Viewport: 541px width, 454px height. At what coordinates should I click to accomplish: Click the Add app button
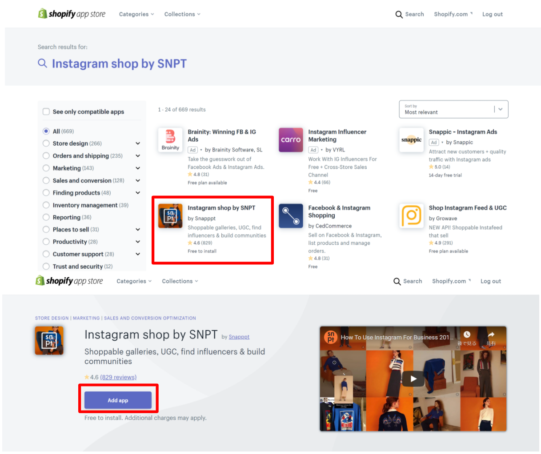click(x=118, y=400)
